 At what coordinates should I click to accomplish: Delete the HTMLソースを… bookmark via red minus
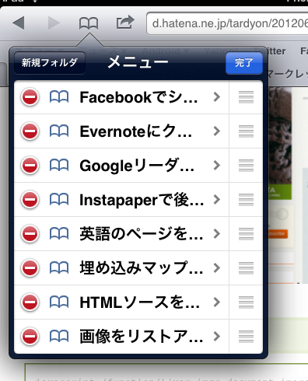pos(30,302)
